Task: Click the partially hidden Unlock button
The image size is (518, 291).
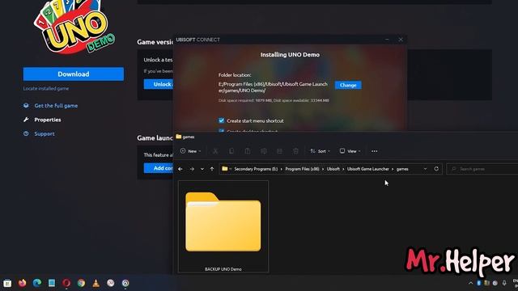Action: click(x=159, y=84)
